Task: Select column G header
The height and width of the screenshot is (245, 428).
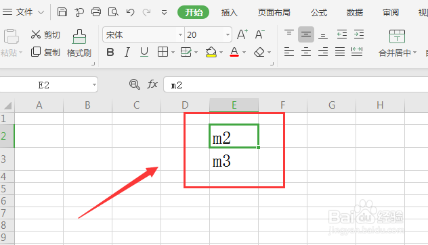Action: point(331,105)
